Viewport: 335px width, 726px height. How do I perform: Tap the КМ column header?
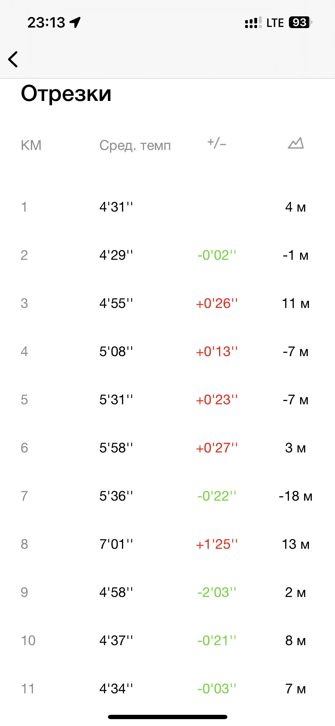[31, 145]
